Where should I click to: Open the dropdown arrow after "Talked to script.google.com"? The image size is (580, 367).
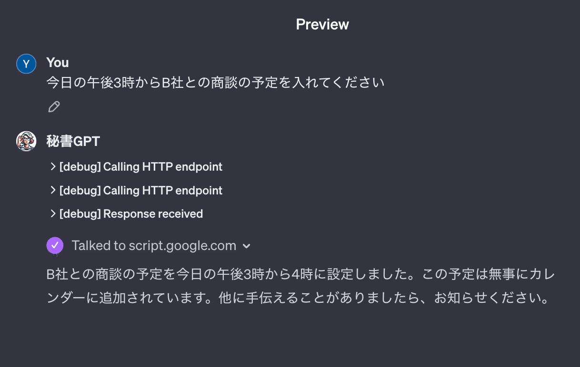[246, 246]
